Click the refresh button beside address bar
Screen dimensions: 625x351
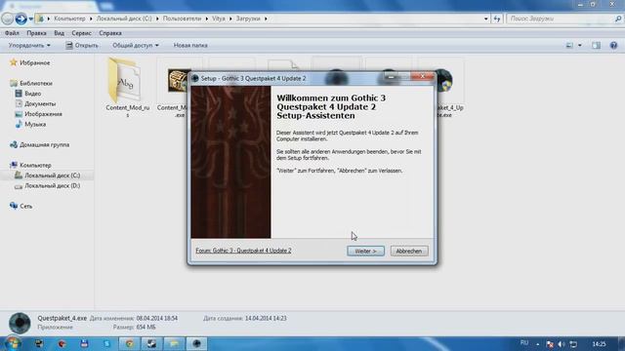(x=497, y=19)
